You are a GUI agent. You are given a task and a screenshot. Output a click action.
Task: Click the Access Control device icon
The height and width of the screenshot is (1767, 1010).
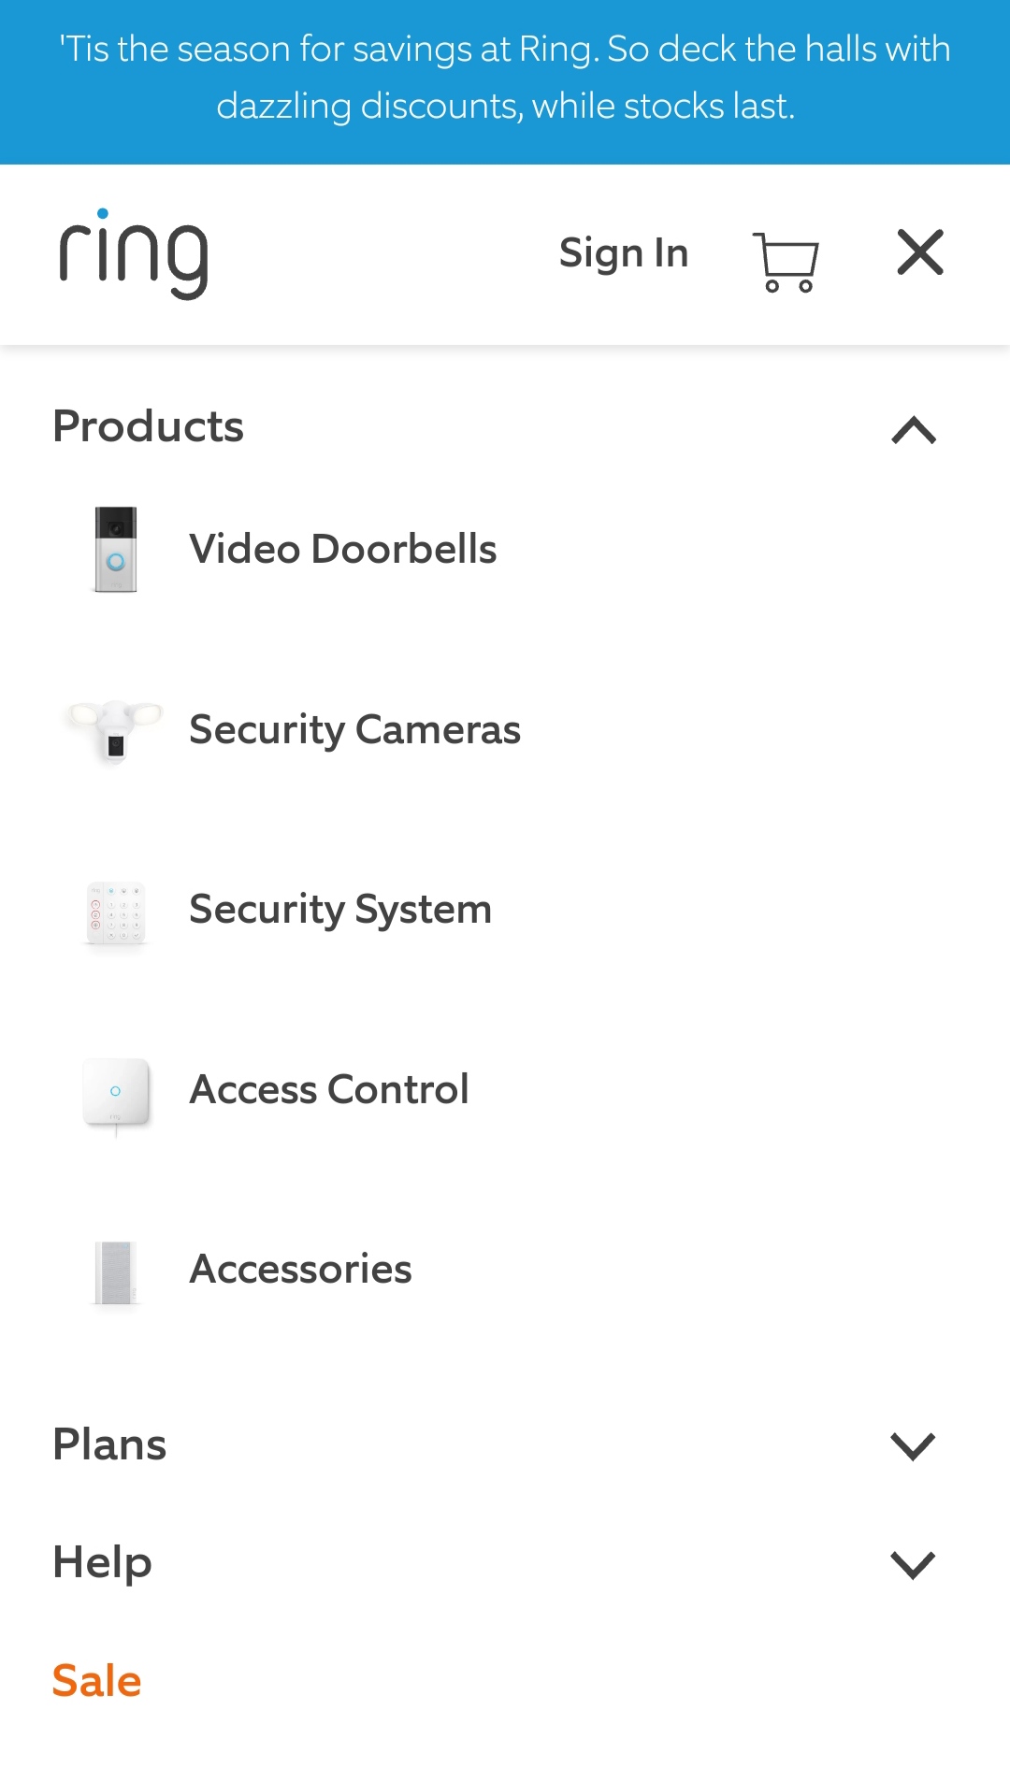pos(116,1092)
